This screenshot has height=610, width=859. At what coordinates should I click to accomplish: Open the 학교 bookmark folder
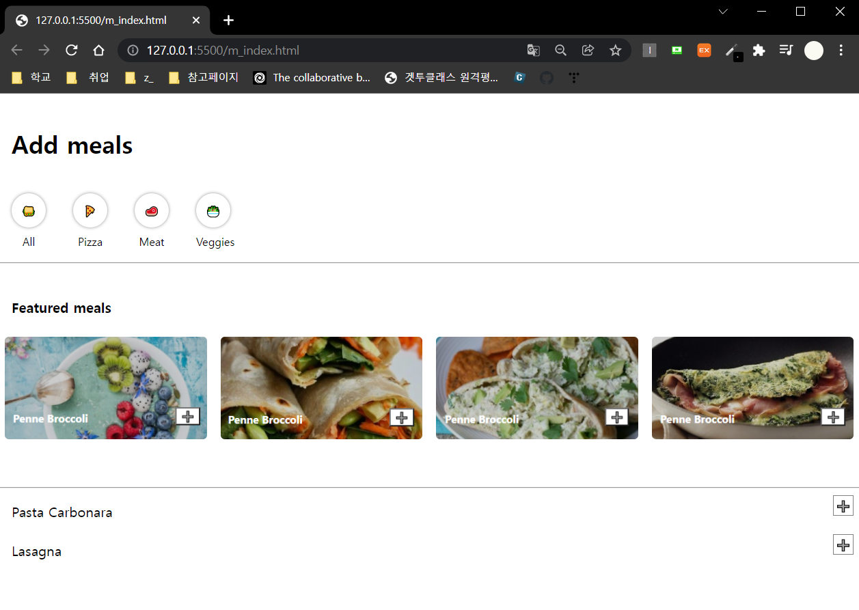point(31,78)
